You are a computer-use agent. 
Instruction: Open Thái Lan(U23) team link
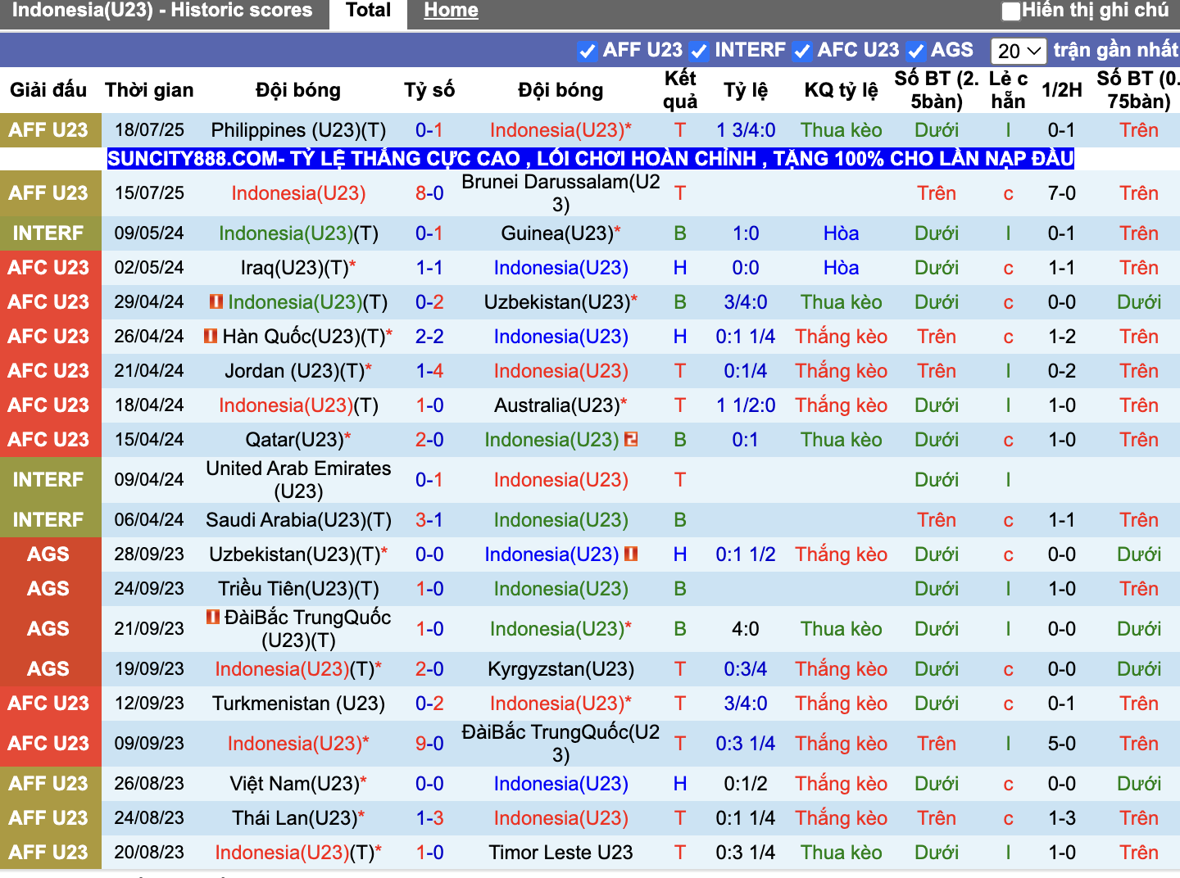(294, 818)
